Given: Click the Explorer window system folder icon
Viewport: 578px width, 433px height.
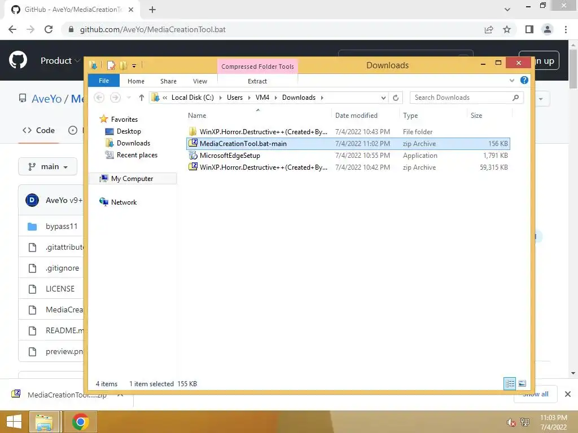Looking at the screenshot, I should click(93, 65).
